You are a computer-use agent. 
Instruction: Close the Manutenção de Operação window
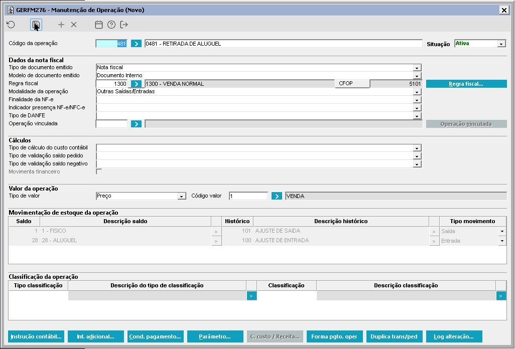click(x=504, y=10)
